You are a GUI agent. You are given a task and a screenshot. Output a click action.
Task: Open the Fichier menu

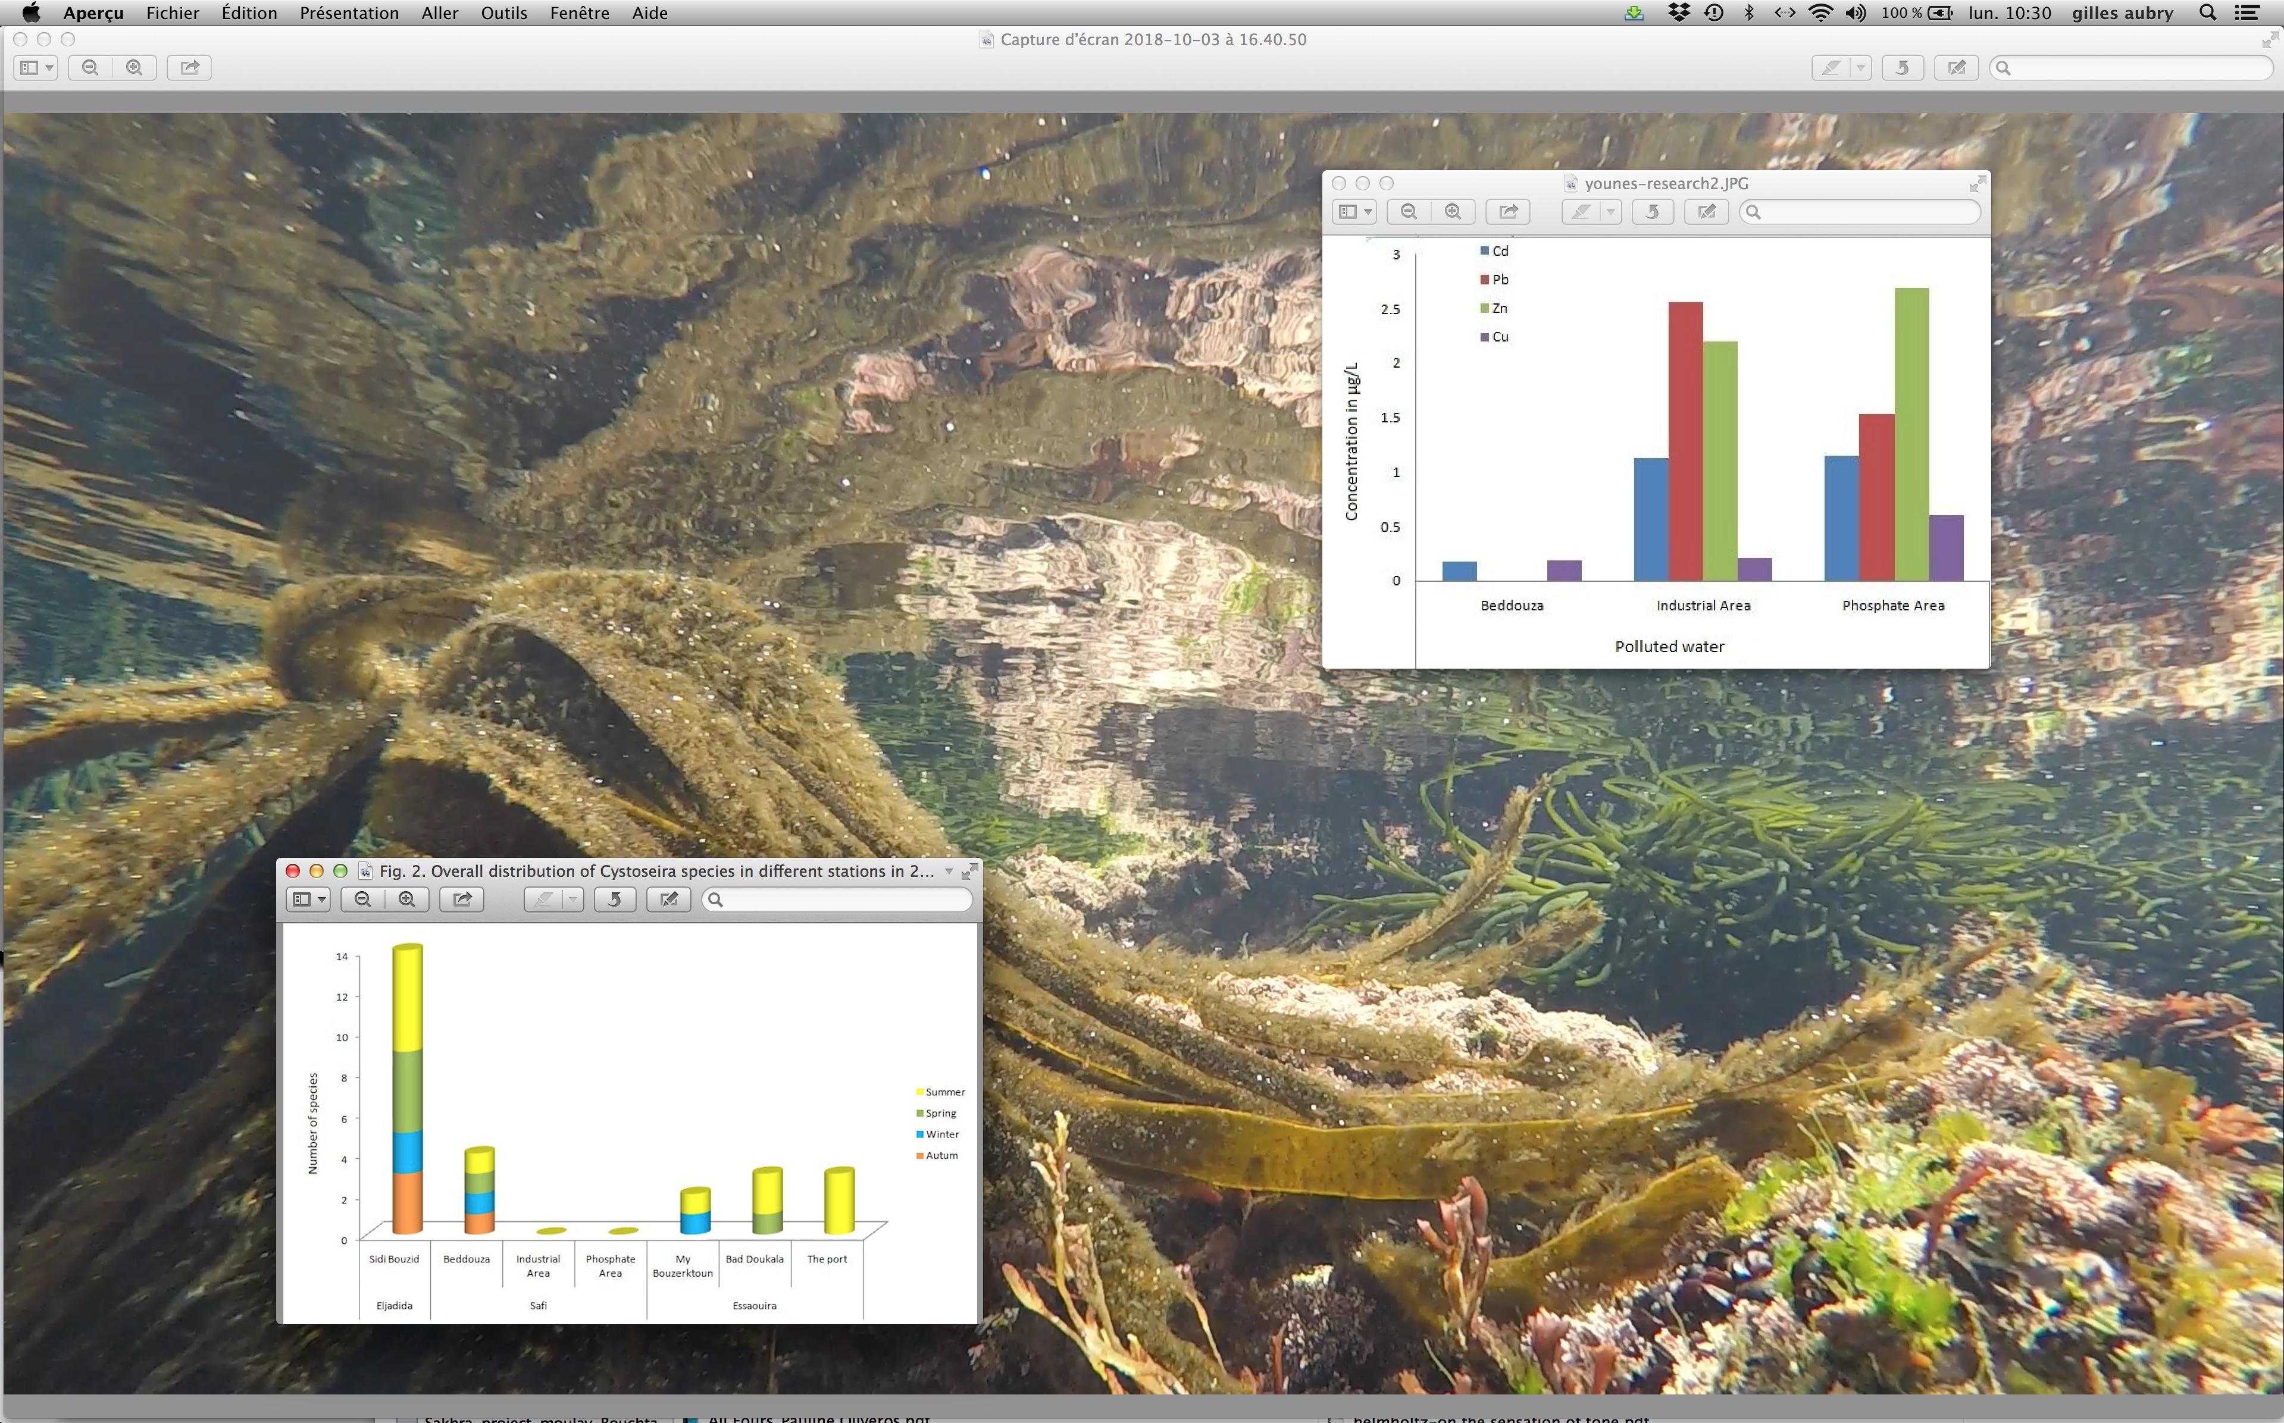[173, 13]
